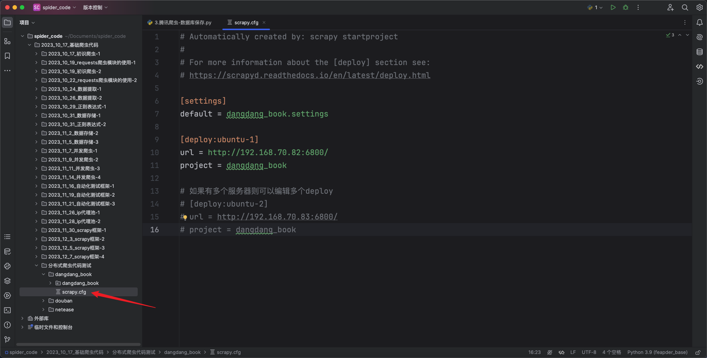Toggle read-only lock icon in status bar
Image resolution: width=707 pixels, height=358 pixels.
pyautogui.click(x=698, y=352)
